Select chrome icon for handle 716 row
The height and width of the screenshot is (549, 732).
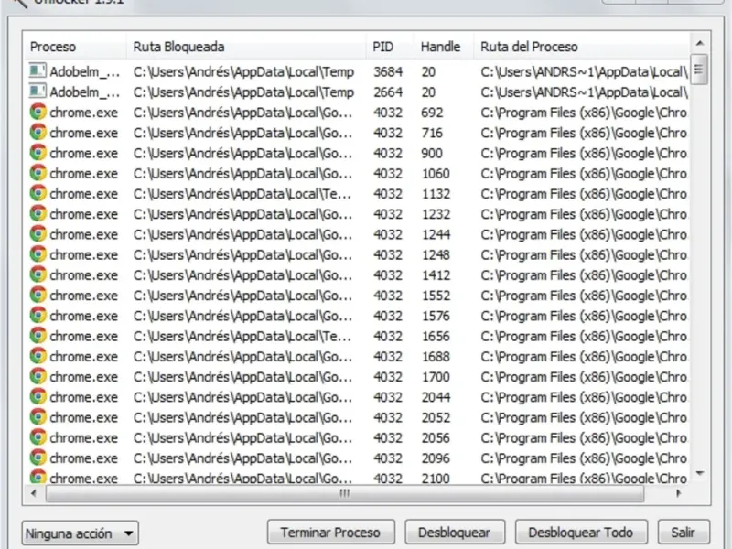tap(38, 133)
